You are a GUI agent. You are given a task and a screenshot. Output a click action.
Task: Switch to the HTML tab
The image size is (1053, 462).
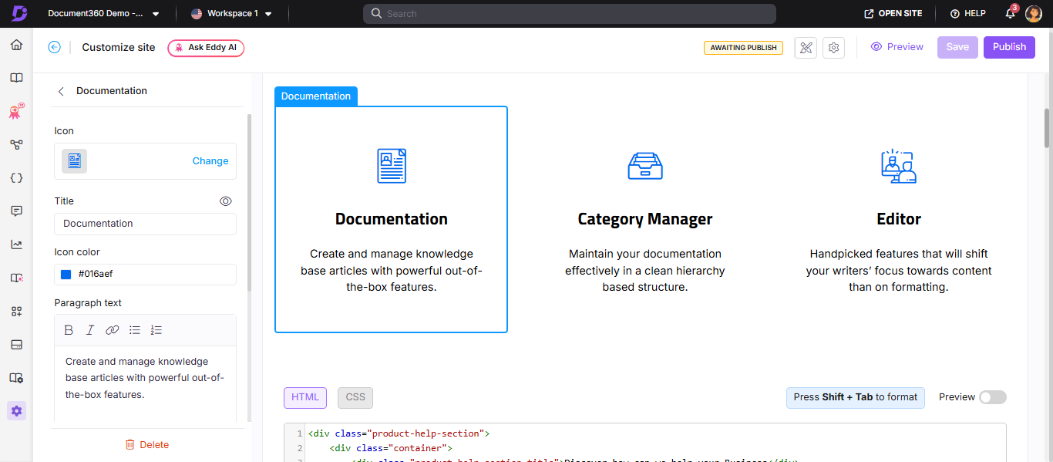coord(305,398)
